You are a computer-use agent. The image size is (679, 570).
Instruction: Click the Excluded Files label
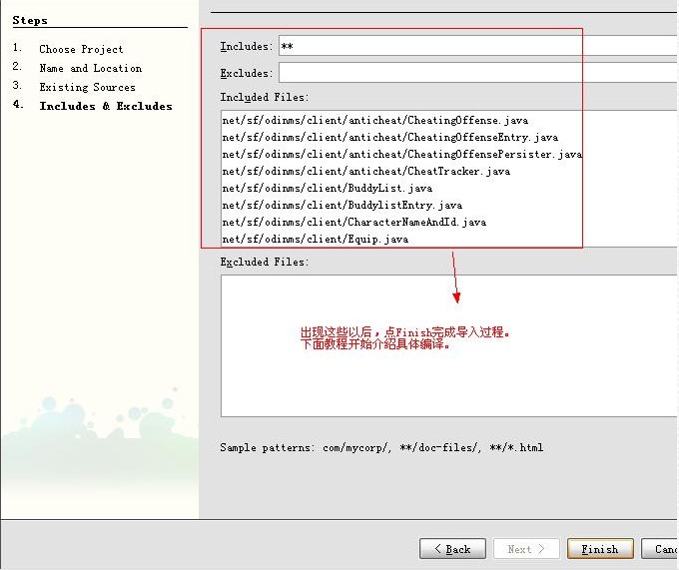(265, 262)
